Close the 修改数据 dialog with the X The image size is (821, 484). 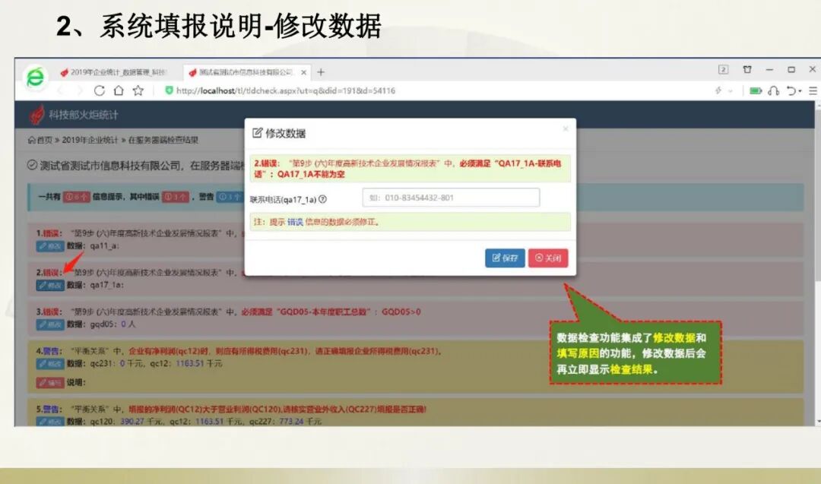(566, 128)
